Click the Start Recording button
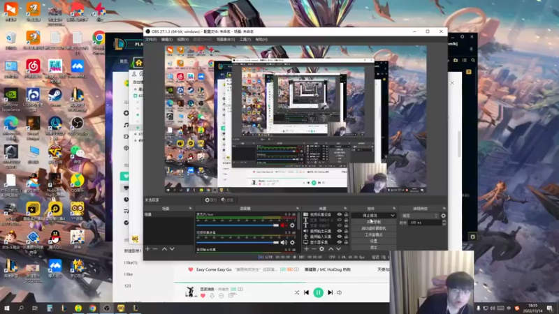 pyautogui.click(x=373, y=222)
